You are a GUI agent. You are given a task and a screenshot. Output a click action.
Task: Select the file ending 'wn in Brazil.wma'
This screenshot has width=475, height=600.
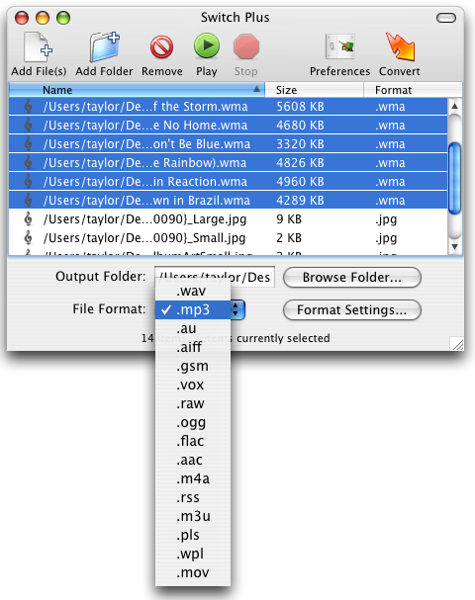click(x=228, y=200)
